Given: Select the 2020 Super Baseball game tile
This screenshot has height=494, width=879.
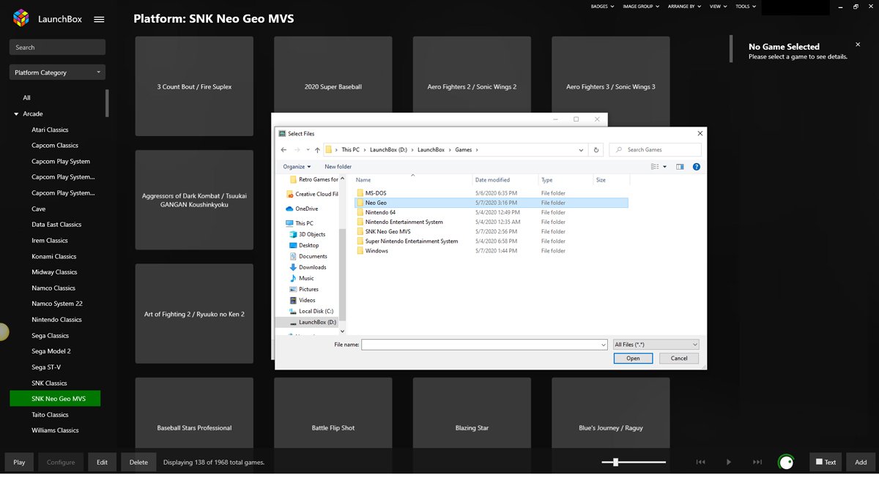Looking at the screenshot, I should pos(333,86).
